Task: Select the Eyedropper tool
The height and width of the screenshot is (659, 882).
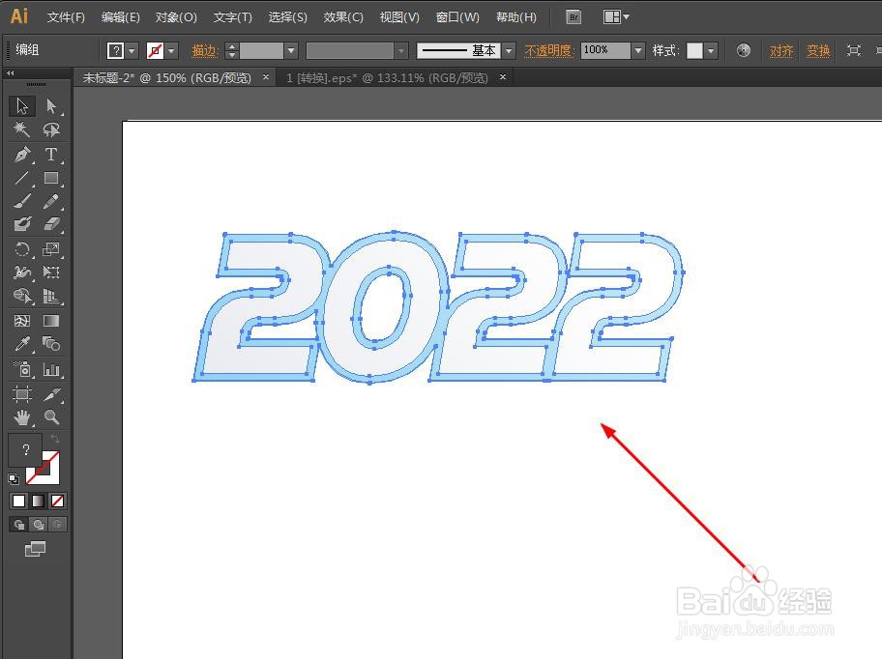Action: [22, 344]
